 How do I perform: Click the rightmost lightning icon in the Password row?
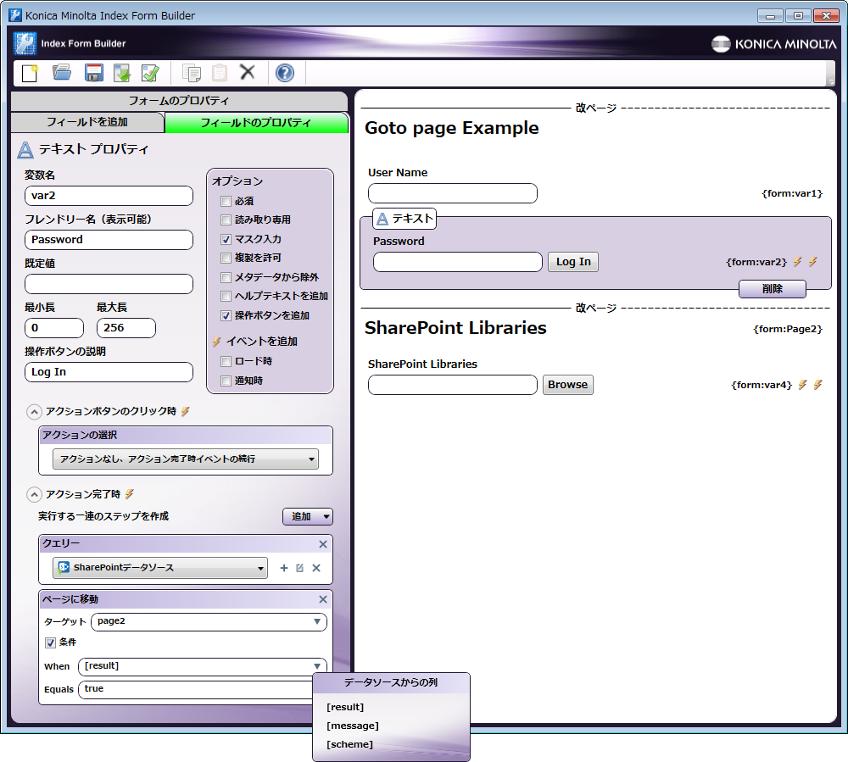click(813, 262)
